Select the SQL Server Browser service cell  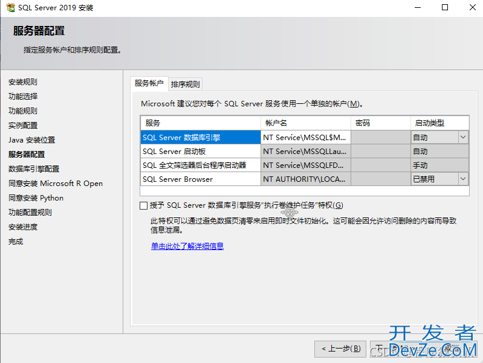click(x=201, y=179)
